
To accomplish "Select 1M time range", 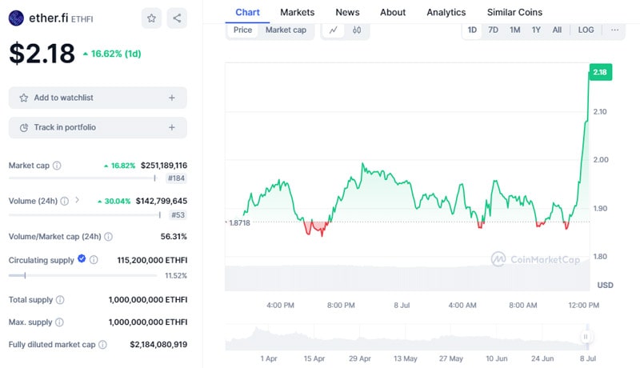I will [514, 30].
